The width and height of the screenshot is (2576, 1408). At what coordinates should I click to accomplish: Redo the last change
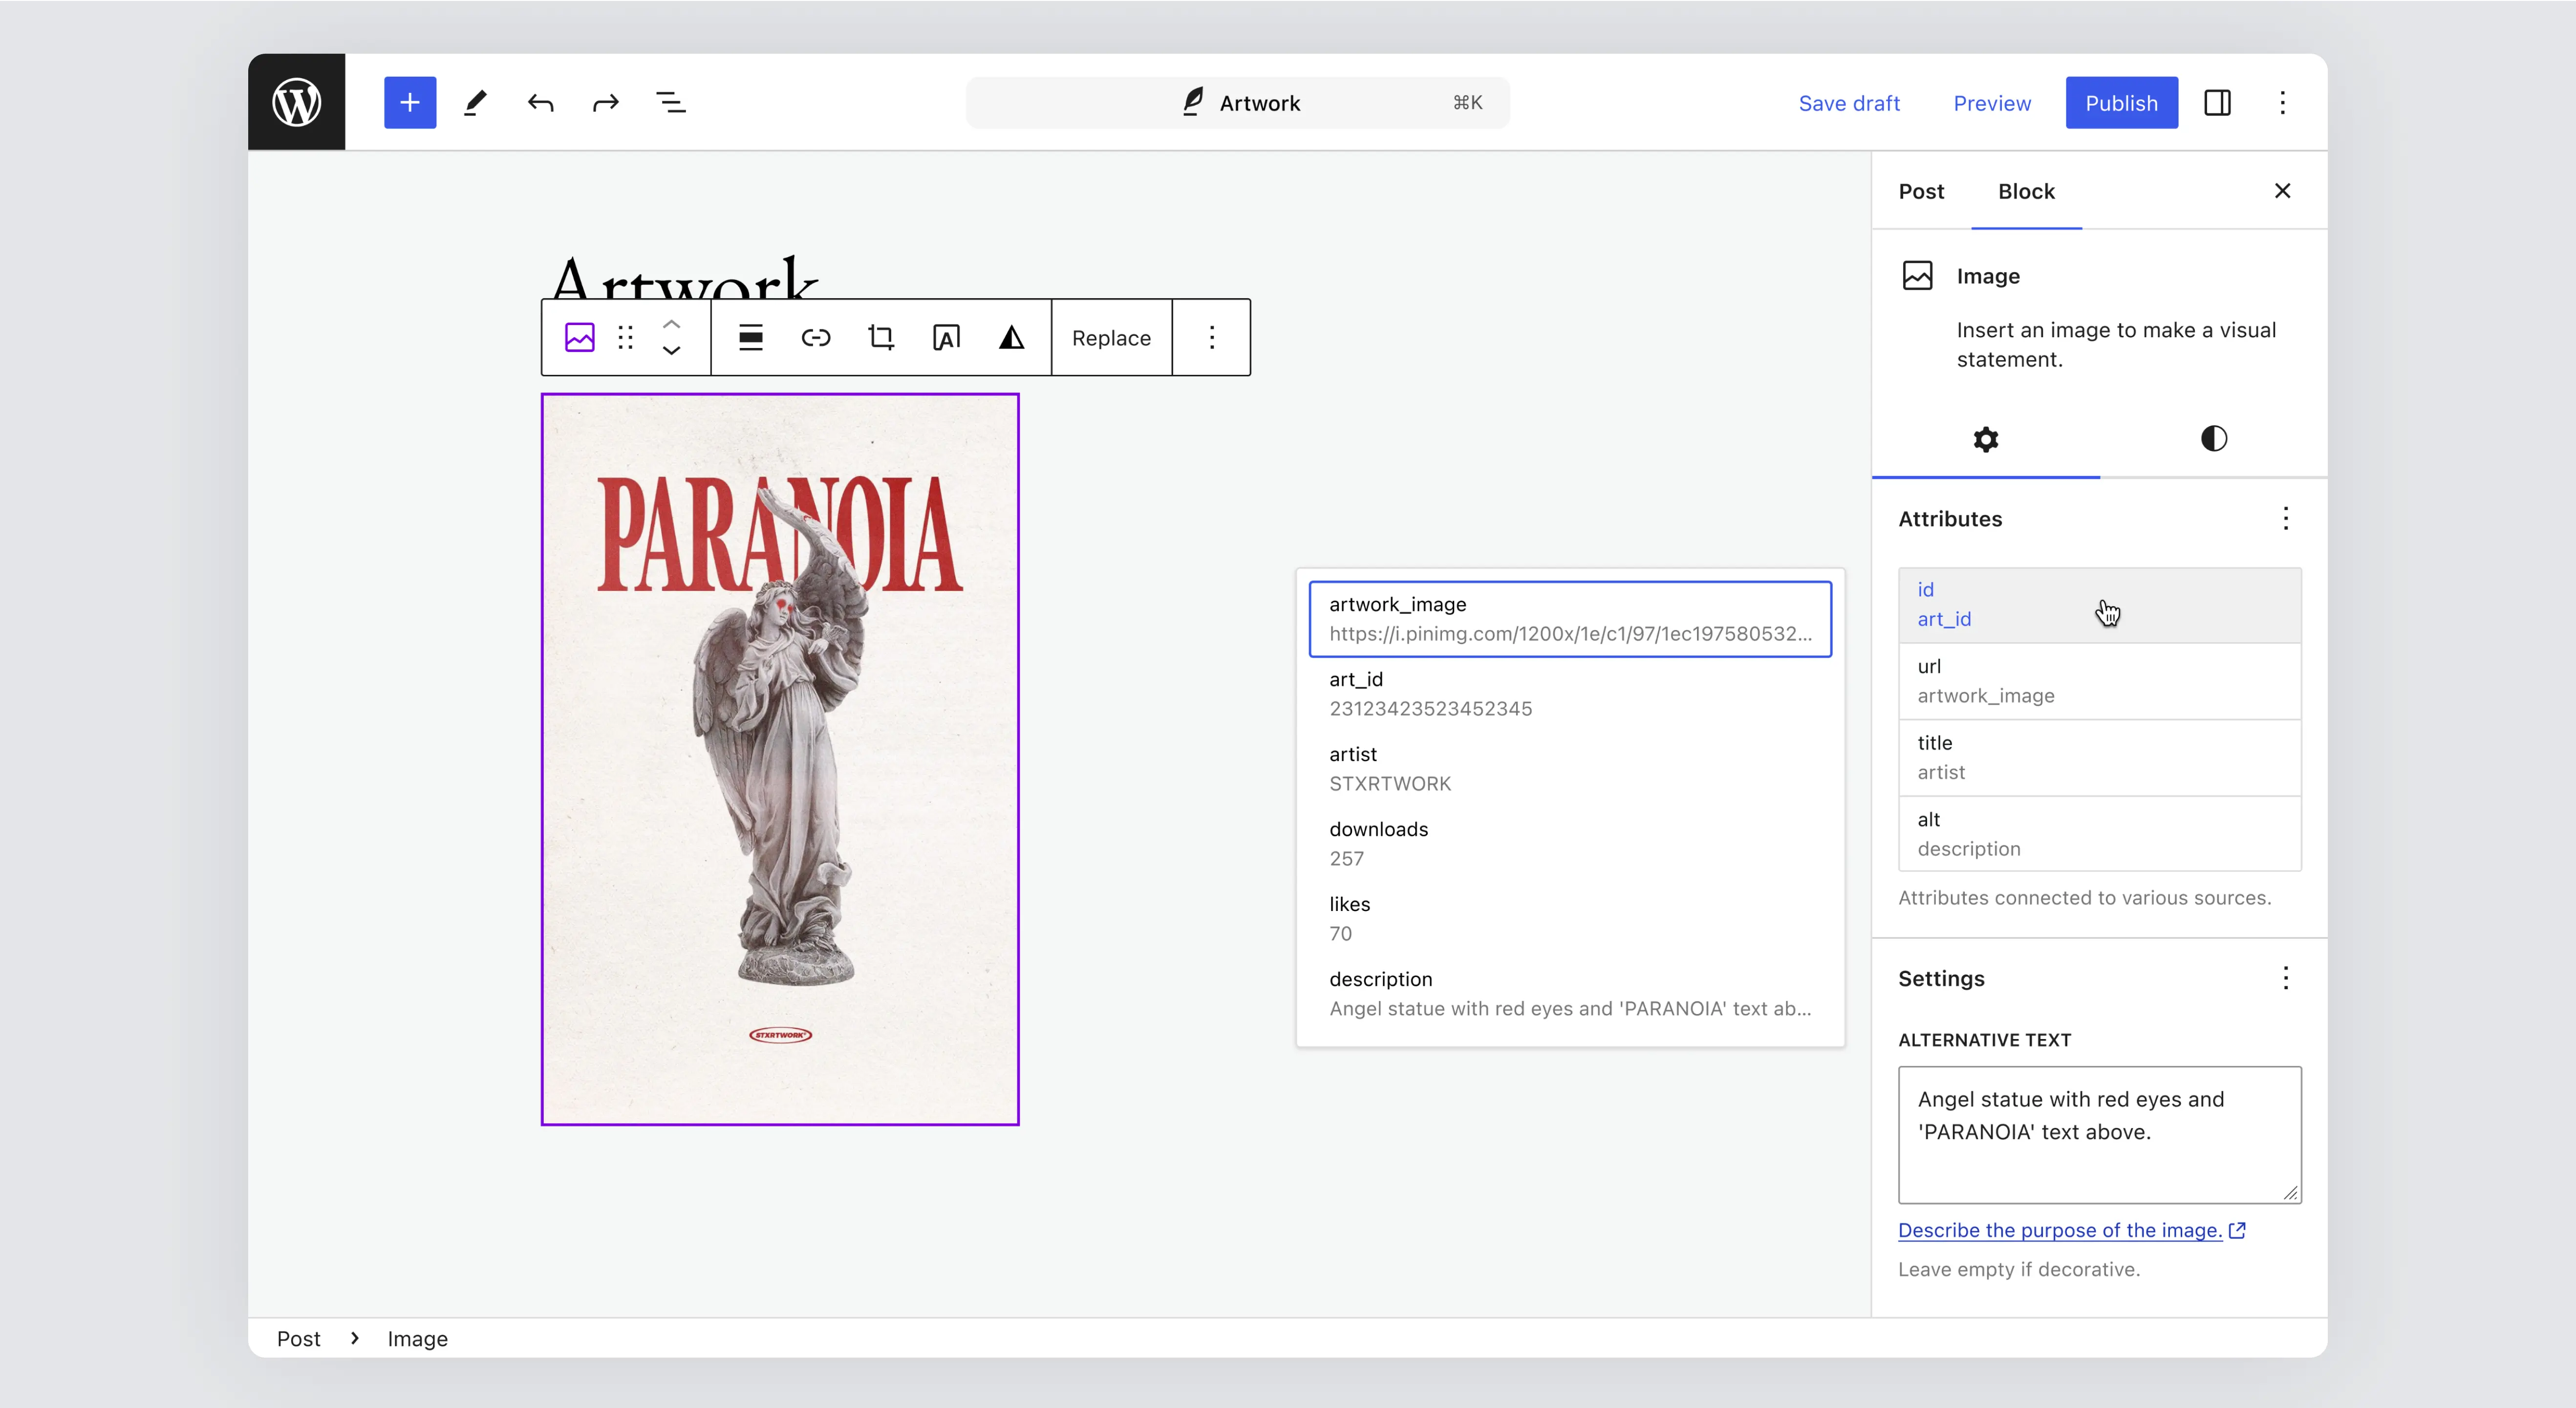(606, 102)
